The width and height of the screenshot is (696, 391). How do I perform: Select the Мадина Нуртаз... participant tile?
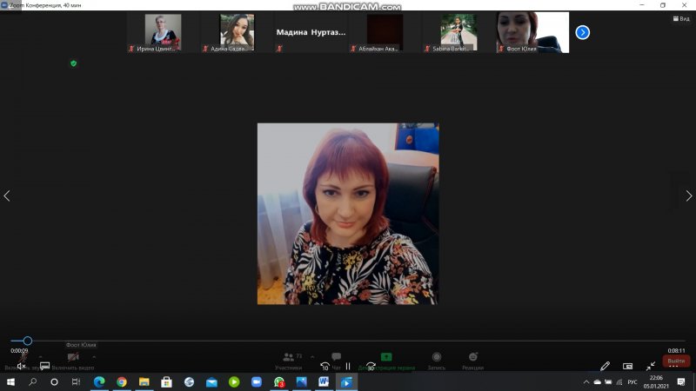[311, 32]
